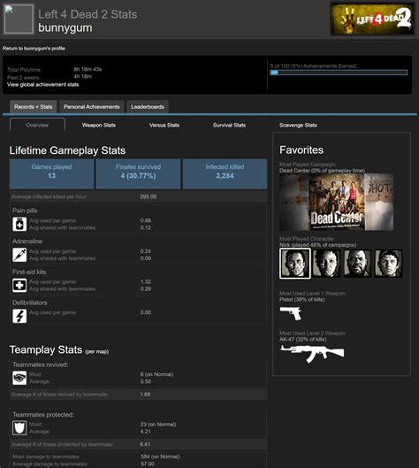Viewport: 419px width, 468px height.
Task: Click the Pain pills bottle icon
Action: coord(19,224)
